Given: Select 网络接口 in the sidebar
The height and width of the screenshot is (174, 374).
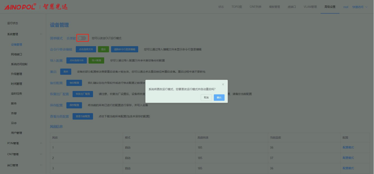Looking at the screenshot, I should [x=16, y=55].
